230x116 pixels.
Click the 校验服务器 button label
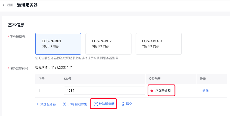[x=106, y=104]
